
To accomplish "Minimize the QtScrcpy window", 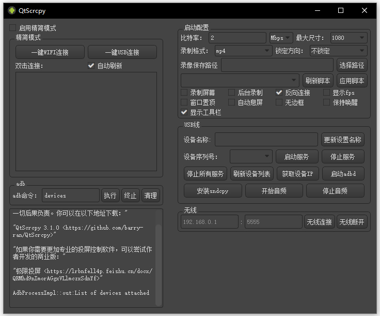I will tap(318, 10).
